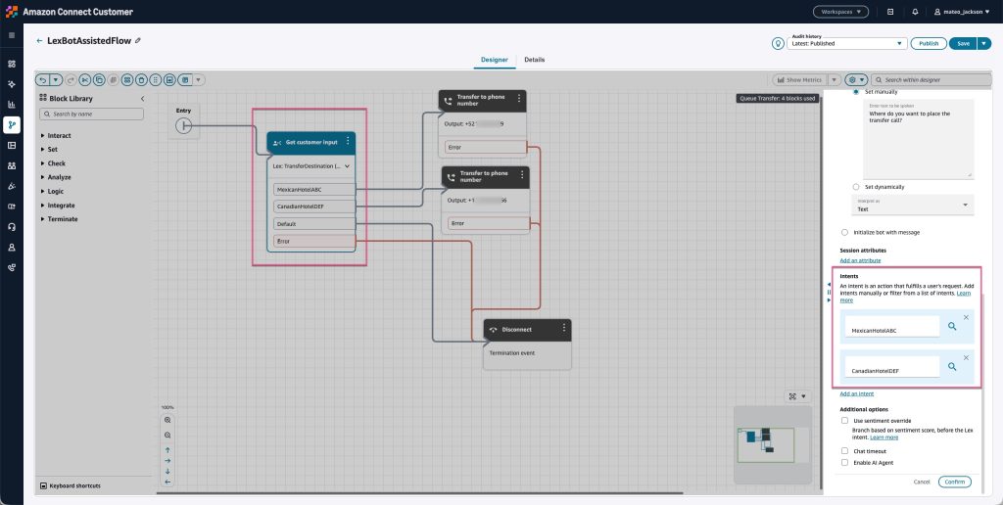1003x505 pixels.
Task: Confirm the block settings
Action: click(x=955, y=482)
